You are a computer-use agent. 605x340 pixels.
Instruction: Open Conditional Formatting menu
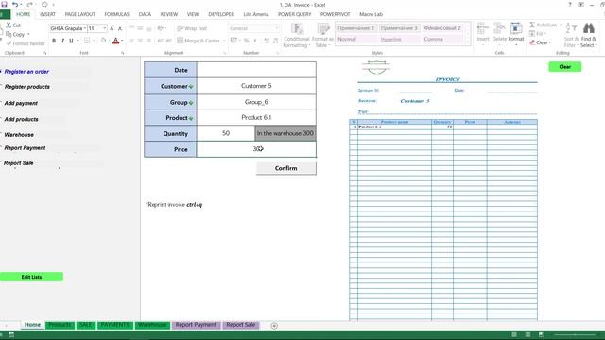coord(296,35)
